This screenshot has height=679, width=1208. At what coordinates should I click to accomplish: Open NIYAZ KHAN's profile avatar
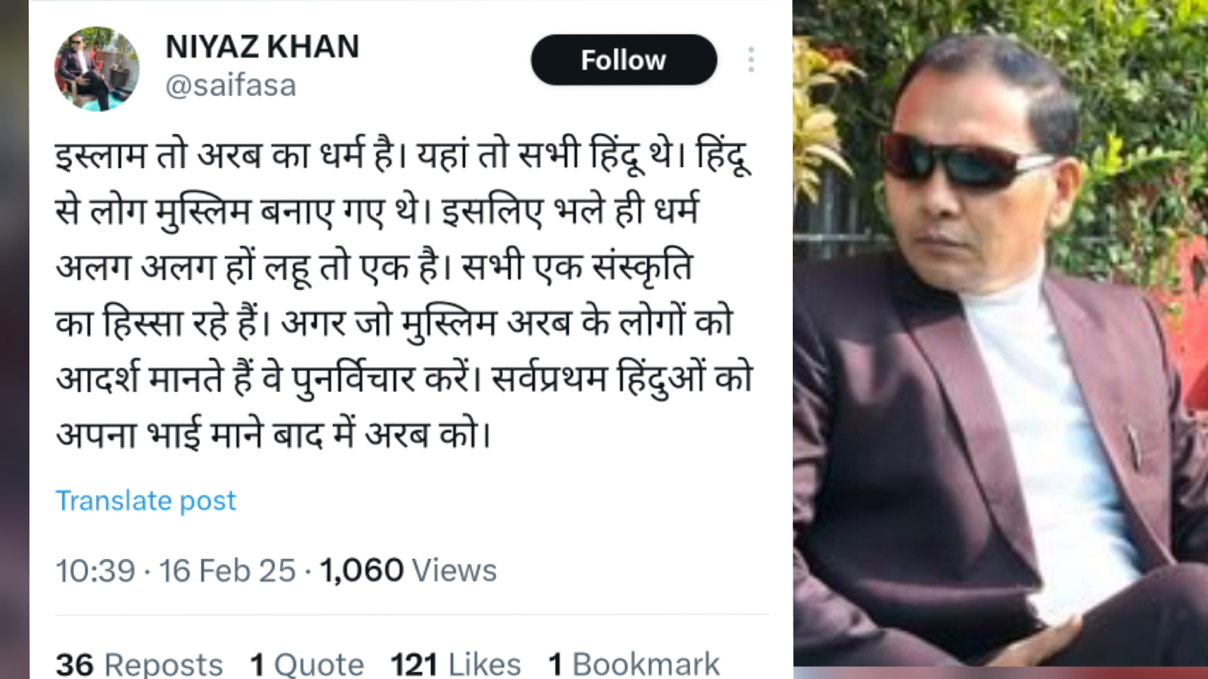97,69
